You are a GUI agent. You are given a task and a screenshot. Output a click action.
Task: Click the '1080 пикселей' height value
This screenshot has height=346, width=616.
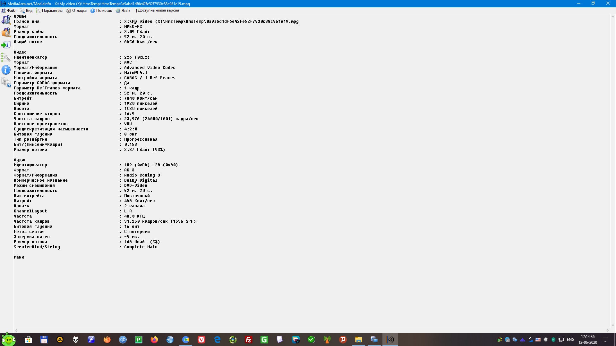point(141,109)
